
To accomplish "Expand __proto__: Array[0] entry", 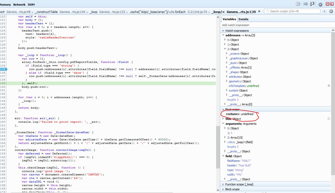I will (x=225, y=104).
